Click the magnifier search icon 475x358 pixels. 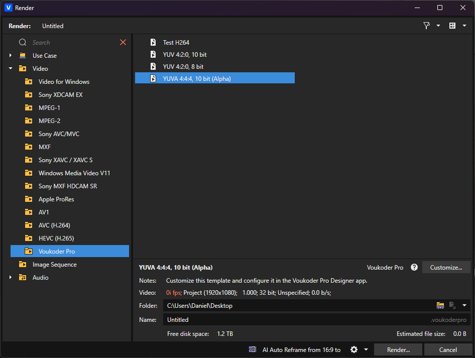[23, 42]
